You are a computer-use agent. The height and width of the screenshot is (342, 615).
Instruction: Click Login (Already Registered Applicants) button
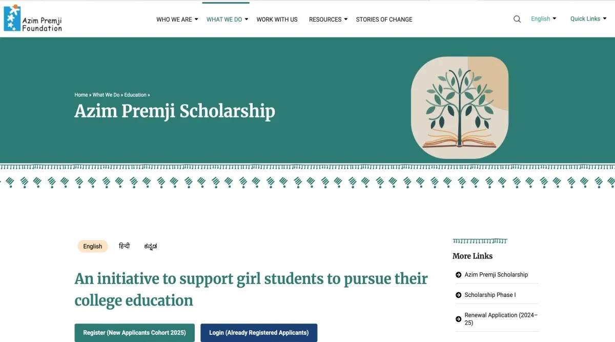259,333
